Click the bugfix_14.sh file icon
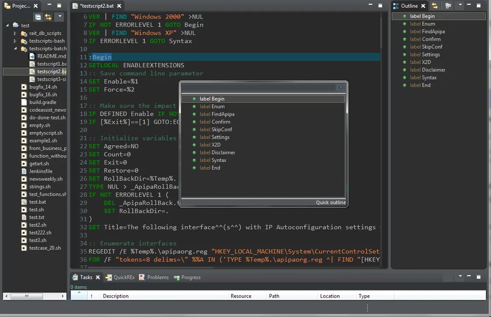This screenshot has height=317, width=491. [x=24, y=87]
